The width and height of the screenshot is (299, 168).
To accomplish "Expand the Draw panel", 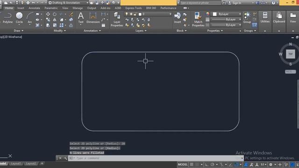I will pos(19,31).
